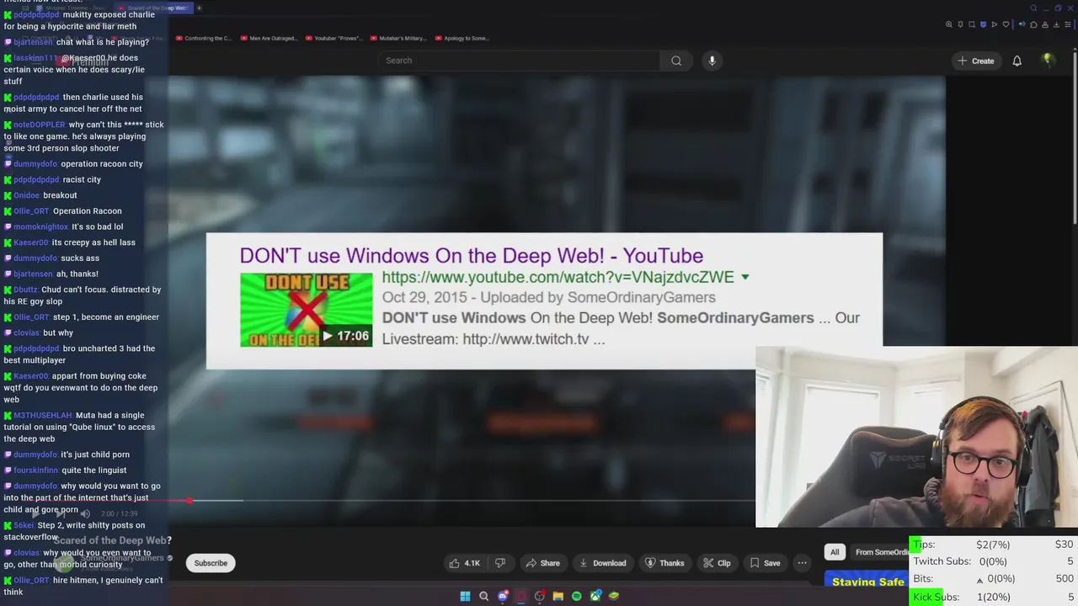
Task: Open Windows taskbar search
Action: [x=483, y=596]
